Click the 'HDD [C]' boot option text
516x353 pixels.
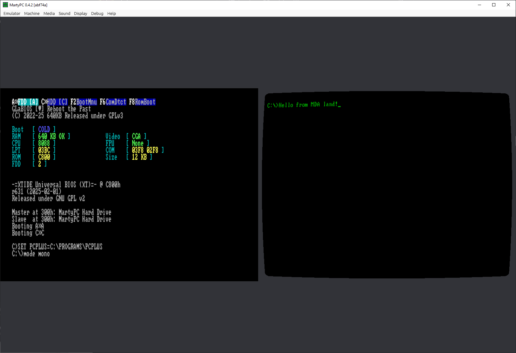click(57, 102)
